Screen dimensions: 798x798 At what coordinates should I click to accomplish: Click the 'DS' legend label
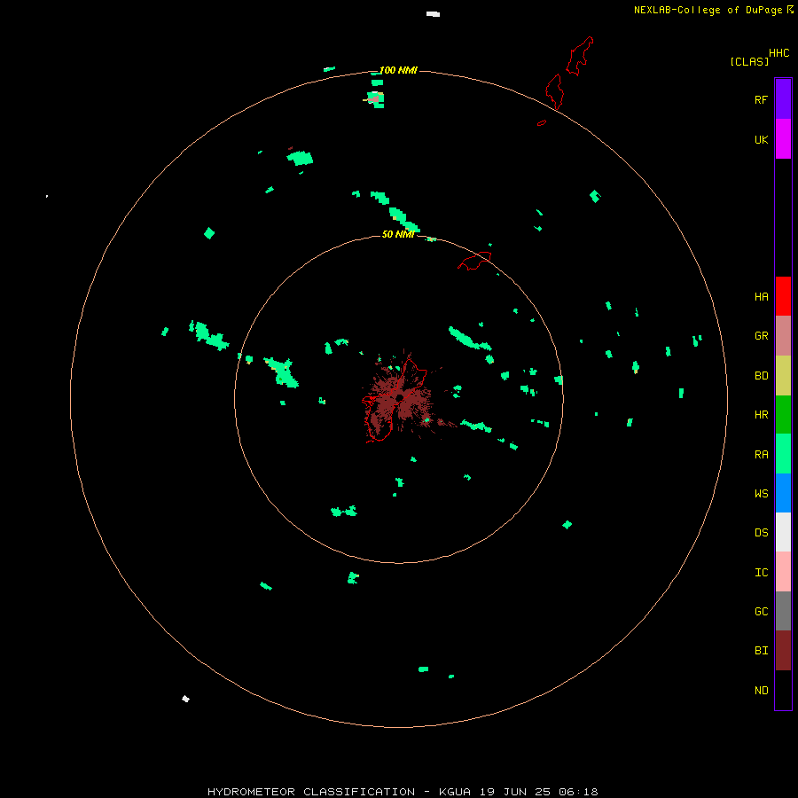761,532
